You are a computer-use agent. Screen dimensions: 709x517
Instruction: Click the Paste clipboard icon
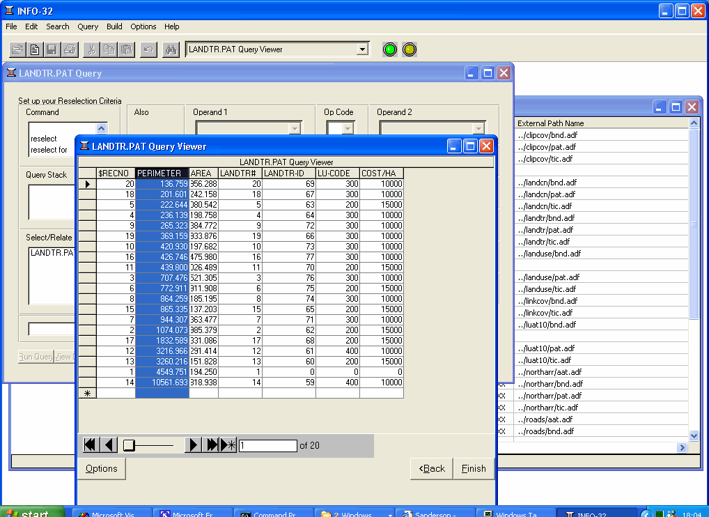coord(126,49)
